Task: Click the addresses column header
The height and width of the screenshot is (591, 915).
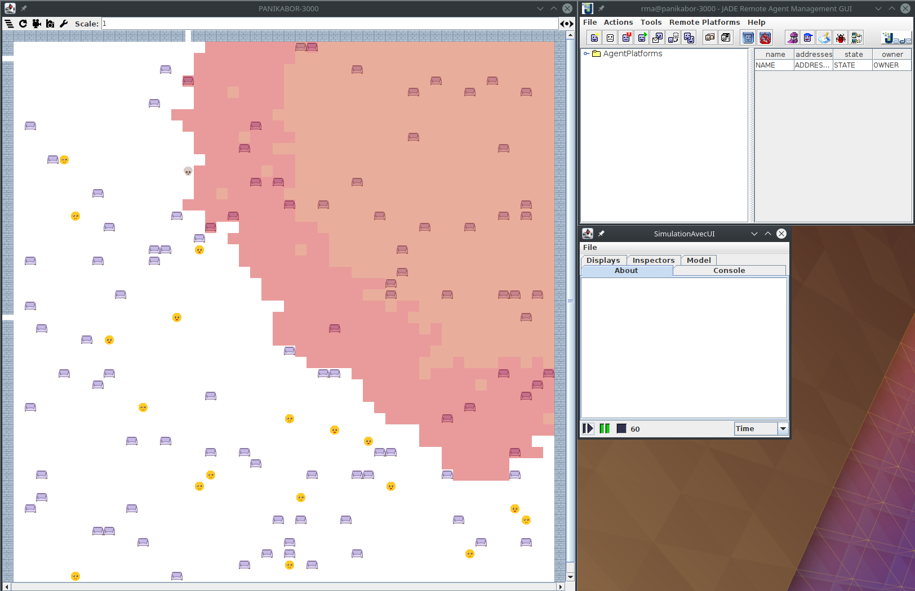Action: (x=814, y=55)
